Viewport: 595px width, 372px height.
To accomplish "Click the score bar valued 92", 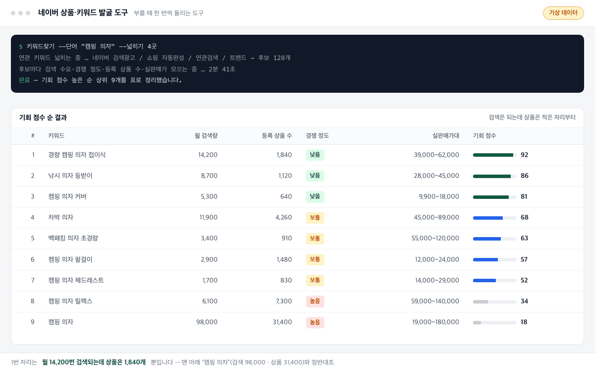I will [x=495, y=155].
